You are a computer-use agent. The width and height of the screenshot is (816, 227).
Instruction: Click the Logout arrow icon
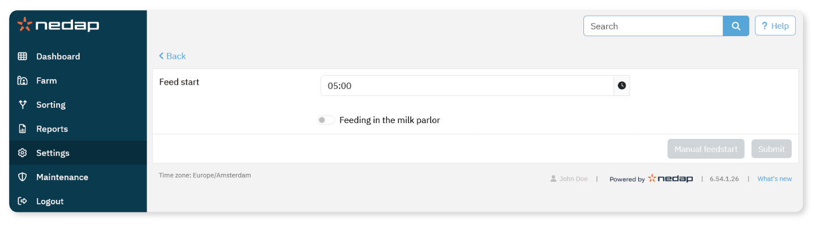tap(23, 201)
